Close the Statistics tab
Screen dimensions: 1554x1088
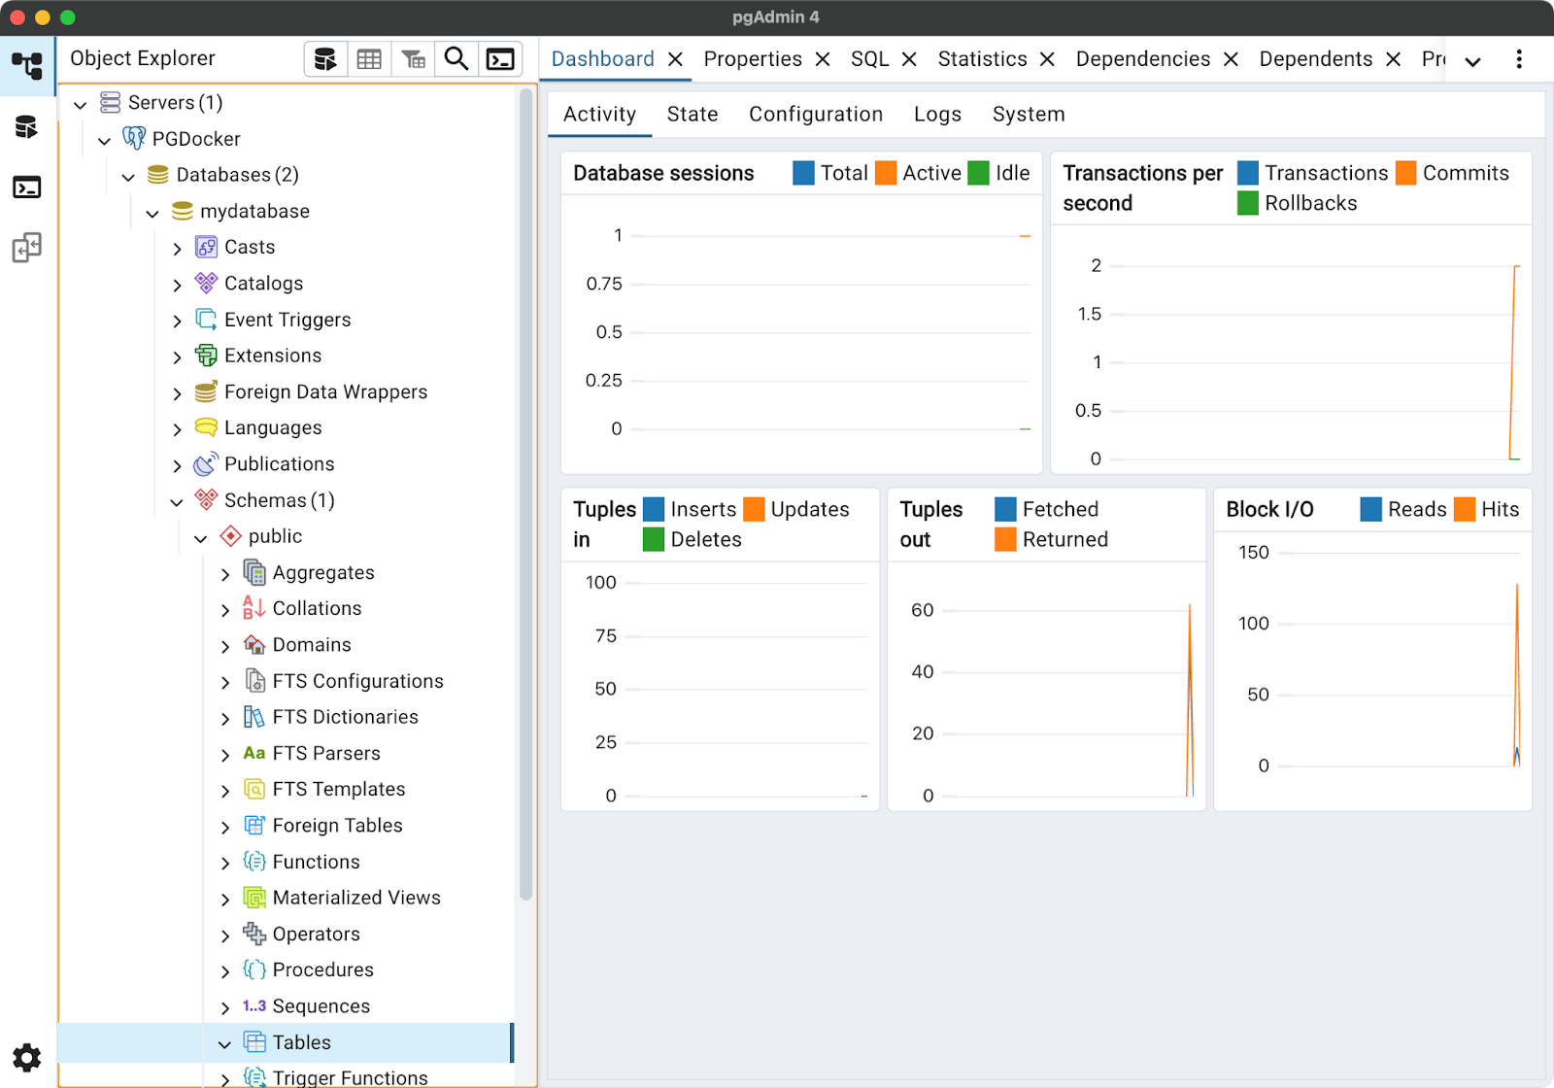pyautogui.click(x=1047, y=59)
